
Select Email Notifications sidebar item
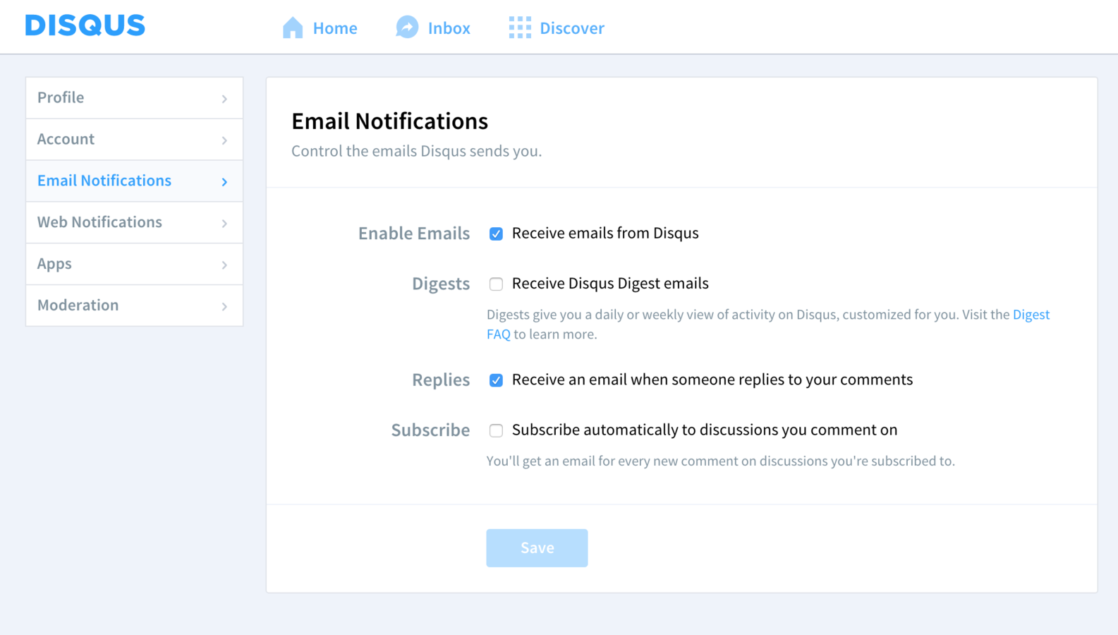[x=134, y=181]
